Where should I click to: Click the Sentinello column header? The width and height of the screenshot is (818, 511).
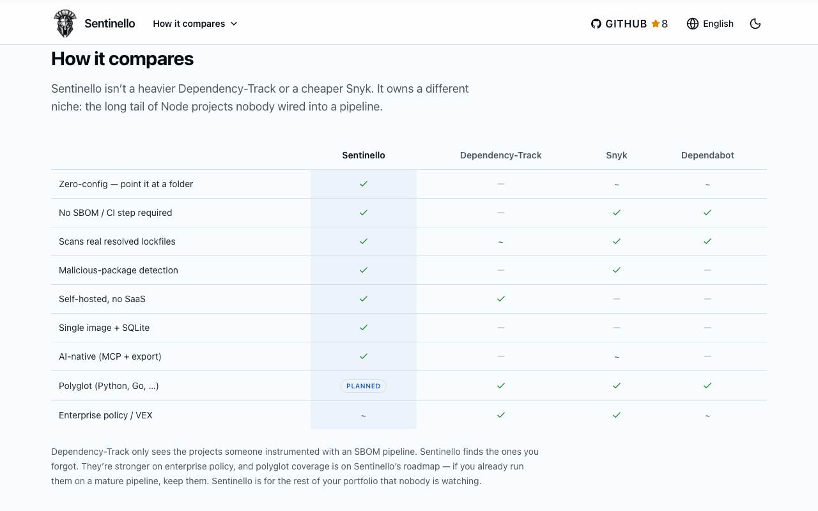point(364,155)
